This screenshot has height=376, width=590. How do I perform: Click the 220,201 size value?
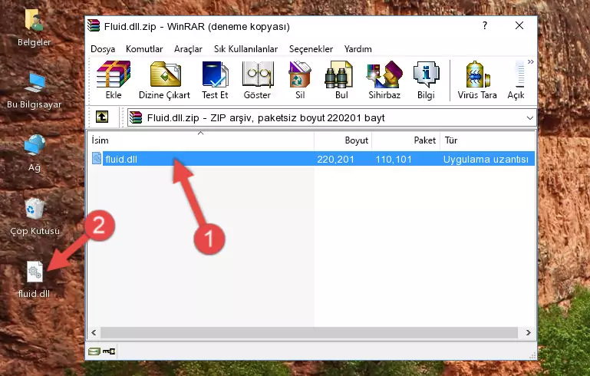[x=335, y=159]
